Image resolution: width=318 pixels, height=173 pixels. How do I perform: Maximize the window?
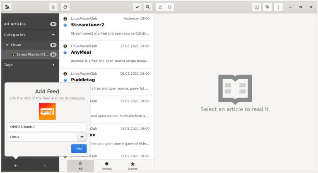click(301, 7)
